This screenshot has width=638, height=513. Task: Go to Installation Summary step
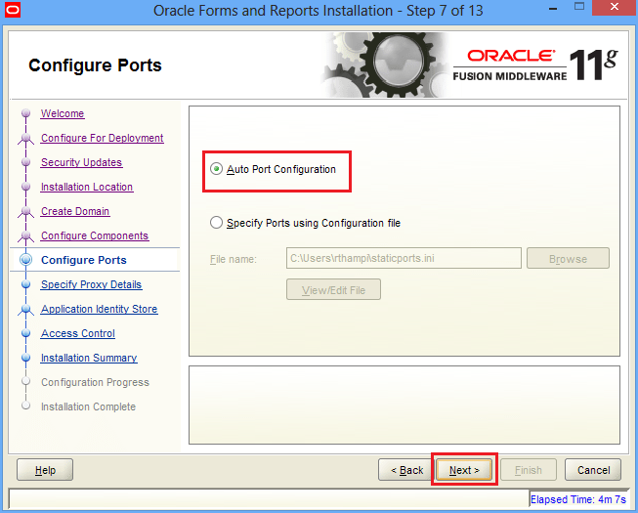click(89, 358)
